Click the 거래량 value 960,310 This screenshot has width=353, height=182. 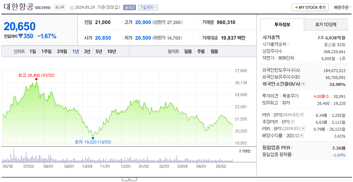[226, 23]
